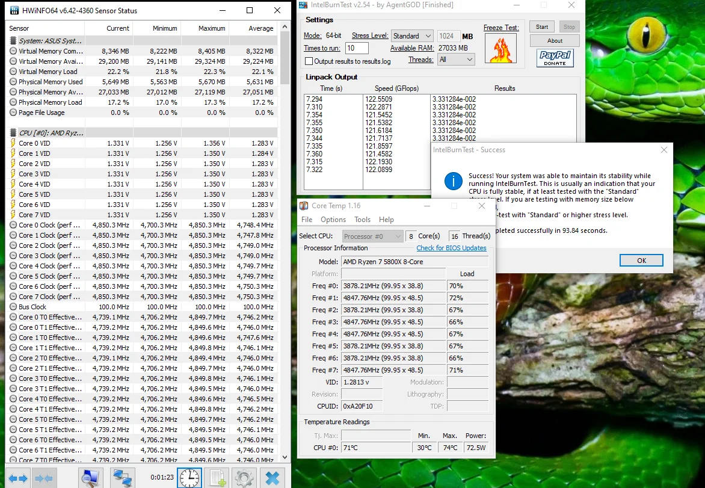This screenshot has height=488, width=705.
Task: Click the collapse-columns arrows icon in HWiNFO toolbar
Action: click(x=44, y=478)
